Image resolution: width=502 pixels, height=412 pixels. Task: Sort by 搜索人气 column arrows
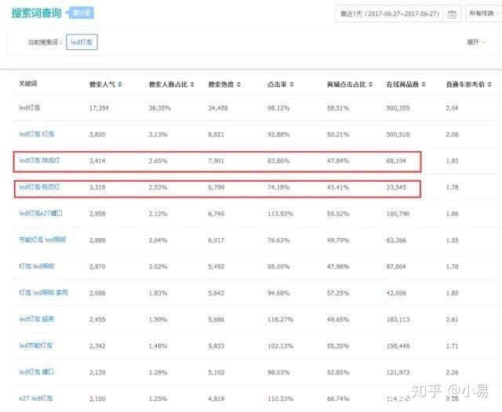pyautogui.click(x=118, y=84)
